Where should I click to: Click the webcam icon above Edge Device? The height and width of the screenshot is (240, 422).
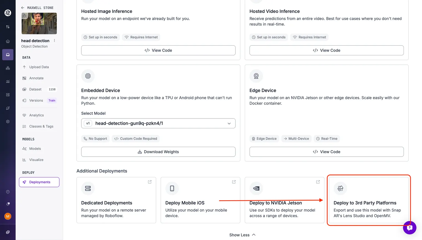click(256, 76)
